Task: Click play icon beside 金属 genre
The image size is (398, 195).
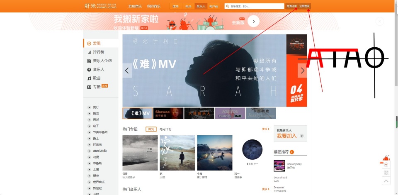Action: (89, 170)
